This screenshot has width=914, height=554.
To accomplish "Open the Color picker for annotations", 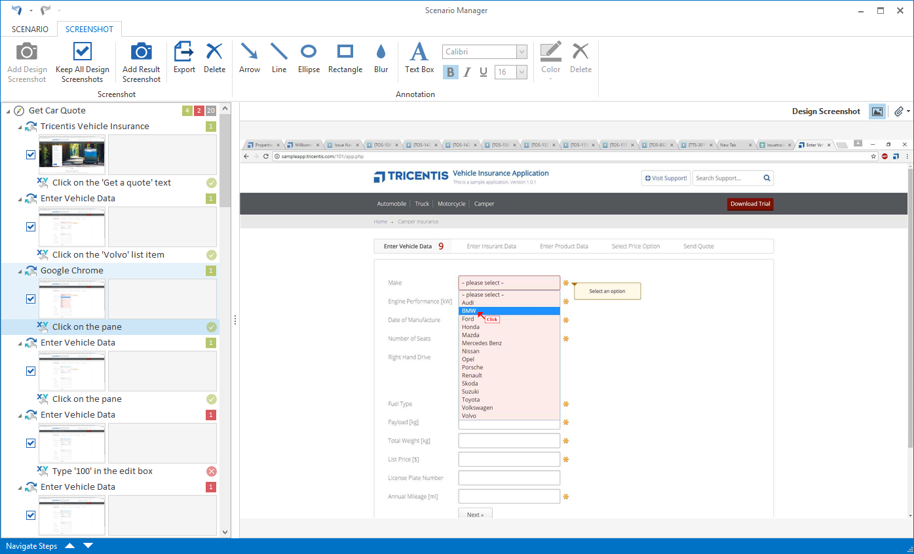I will (x=550, y=60).
